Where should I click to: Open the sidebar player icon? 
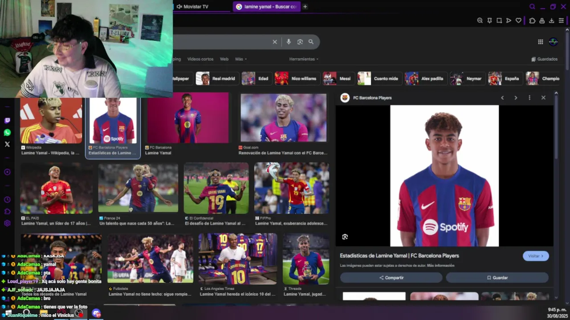[7, 172]
